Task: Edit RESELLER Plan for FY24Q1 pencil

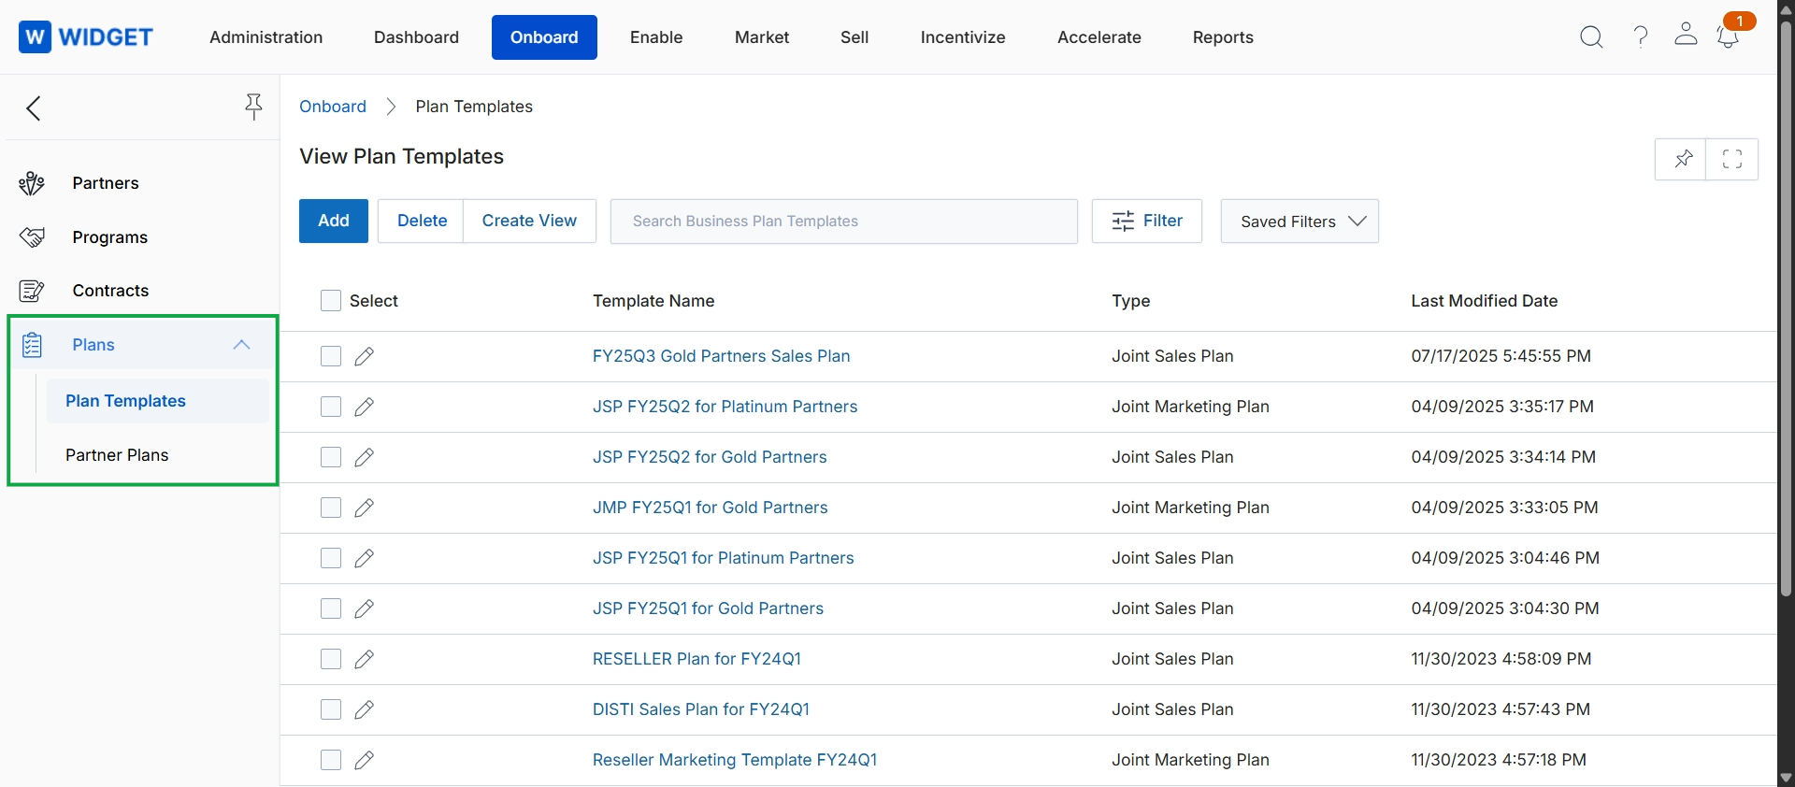Action: pos(365,659)
